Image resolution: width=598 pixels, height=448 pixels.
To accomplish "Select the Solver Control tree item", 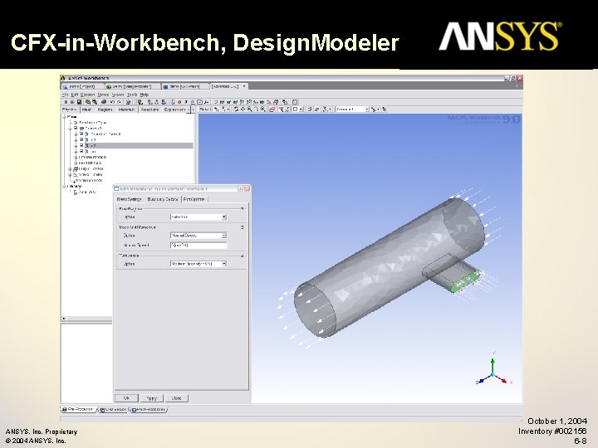I will 91,174.
